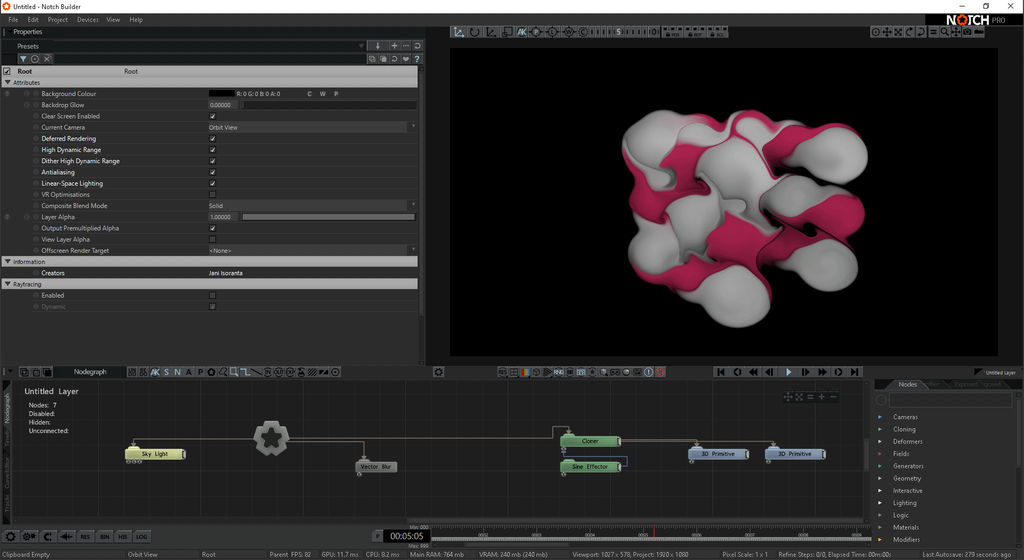Select the RES icon in the nodegraph toolbar
The image size is (1024, 560).
coord(502,372)
